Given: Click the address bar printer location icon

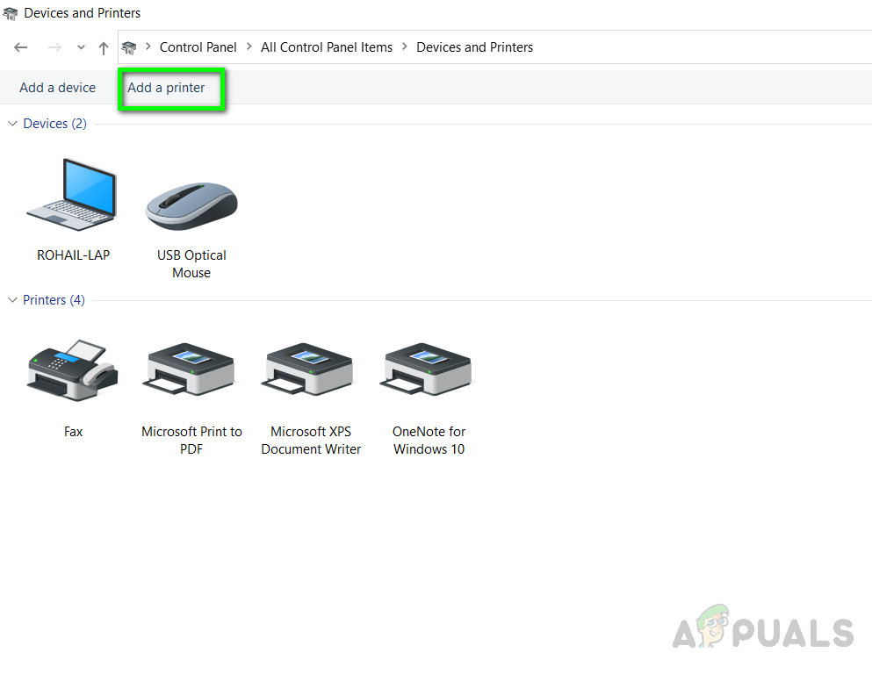Looking at the screenshot, I should tap(129, 47).
